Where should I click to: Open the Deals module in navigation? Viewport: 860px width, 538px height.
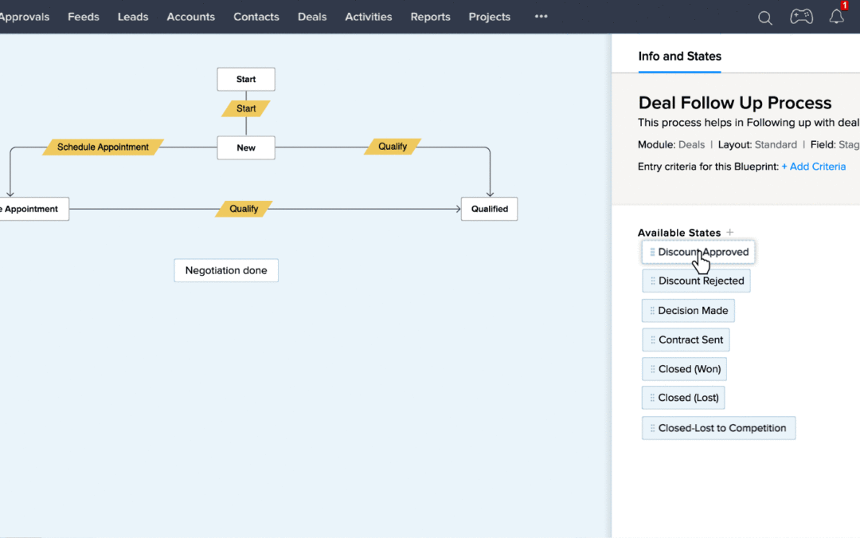(311, 17)
